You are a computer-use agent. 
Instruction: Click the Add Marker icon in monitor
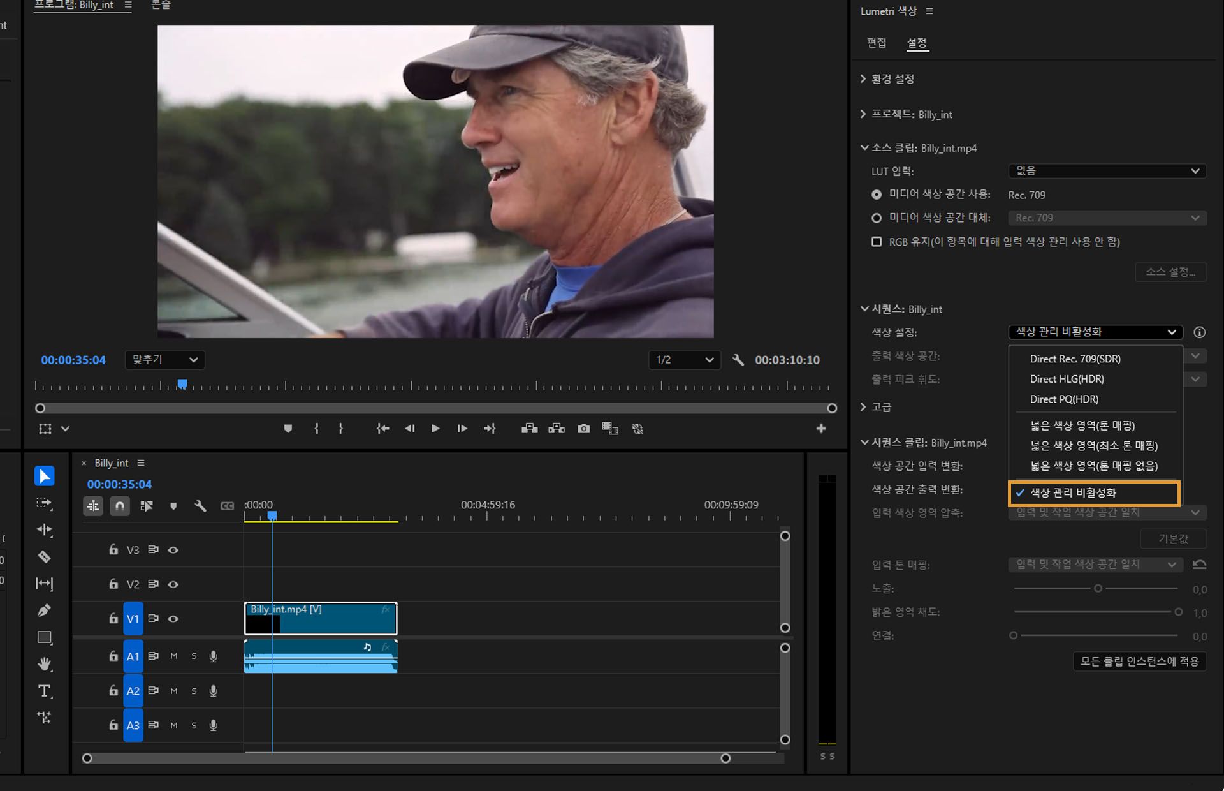(288, 429)
